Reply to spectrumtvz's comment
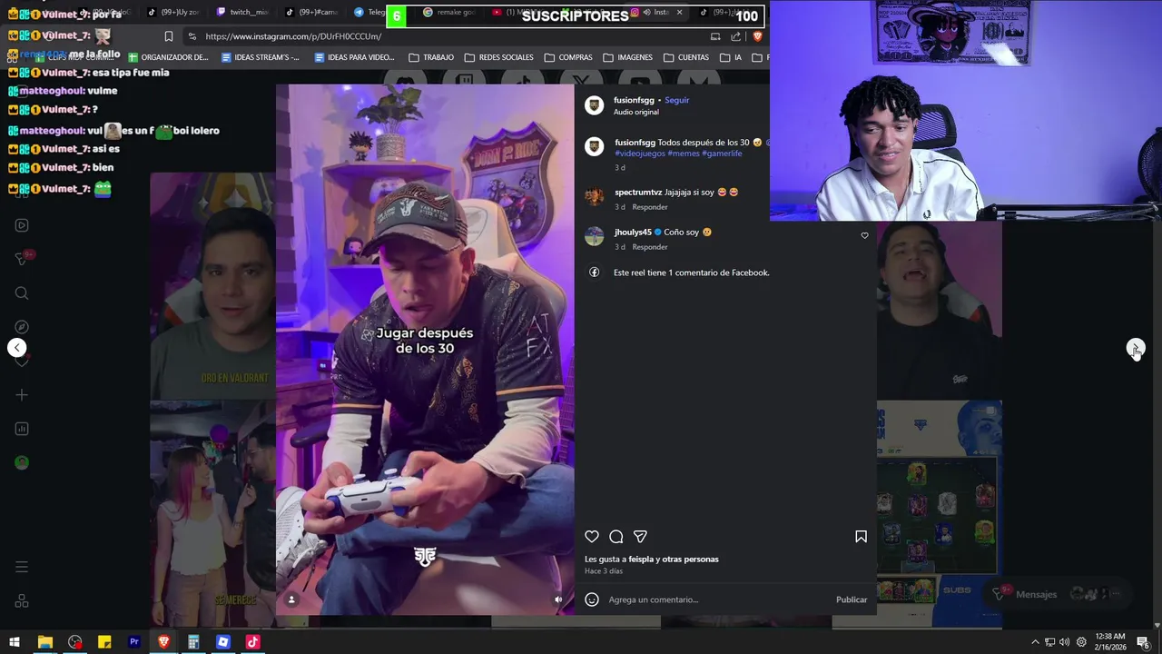The height and width of the screenshot is (654, 1162). pyautogui.click(x=650, y=207)
